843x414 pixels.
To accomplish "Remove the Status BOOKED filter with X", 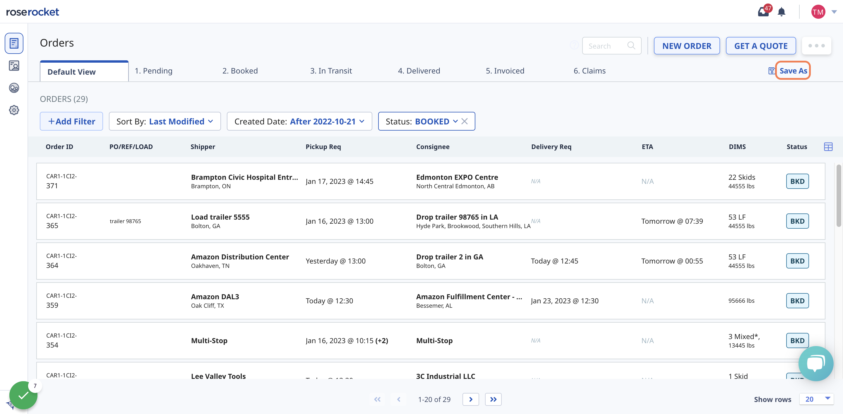I will click(x=464, y=122).
